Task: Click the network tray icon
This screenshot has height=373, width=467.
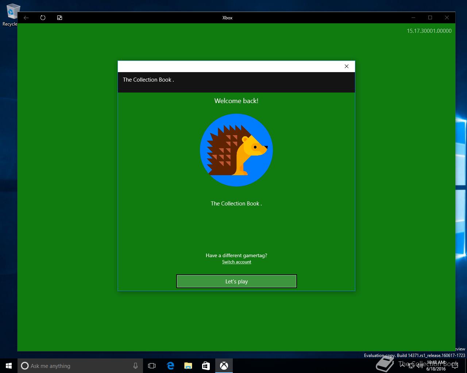Action: [411, 366]
